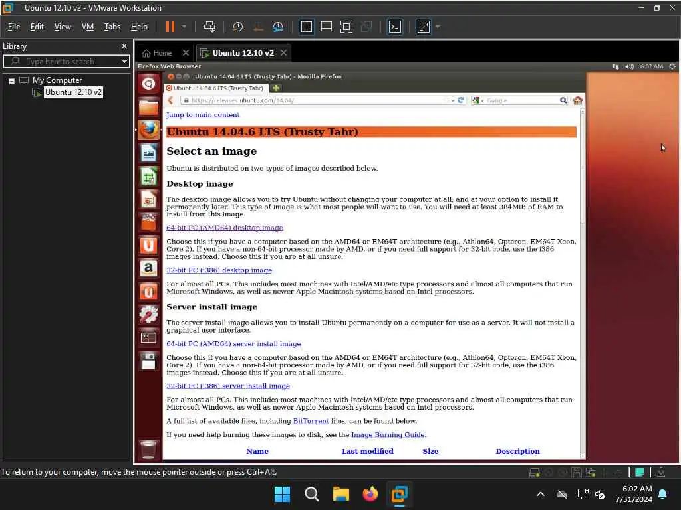Open the Edit menu
The image size is (681, 510).
coord(37,27)
